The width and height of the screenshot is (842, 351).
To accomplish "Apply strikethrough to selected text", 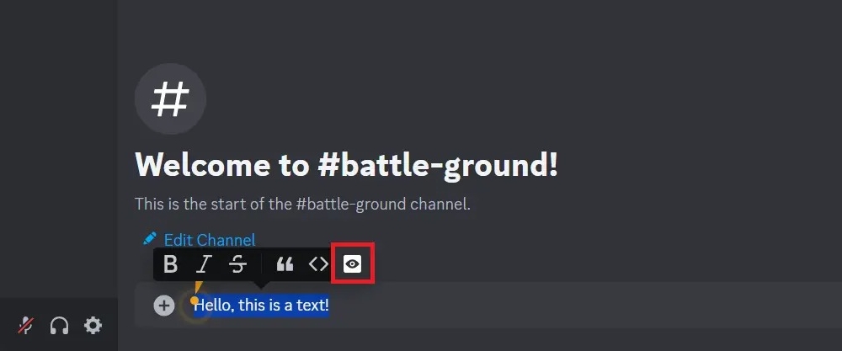I will (x=237, y=264).
